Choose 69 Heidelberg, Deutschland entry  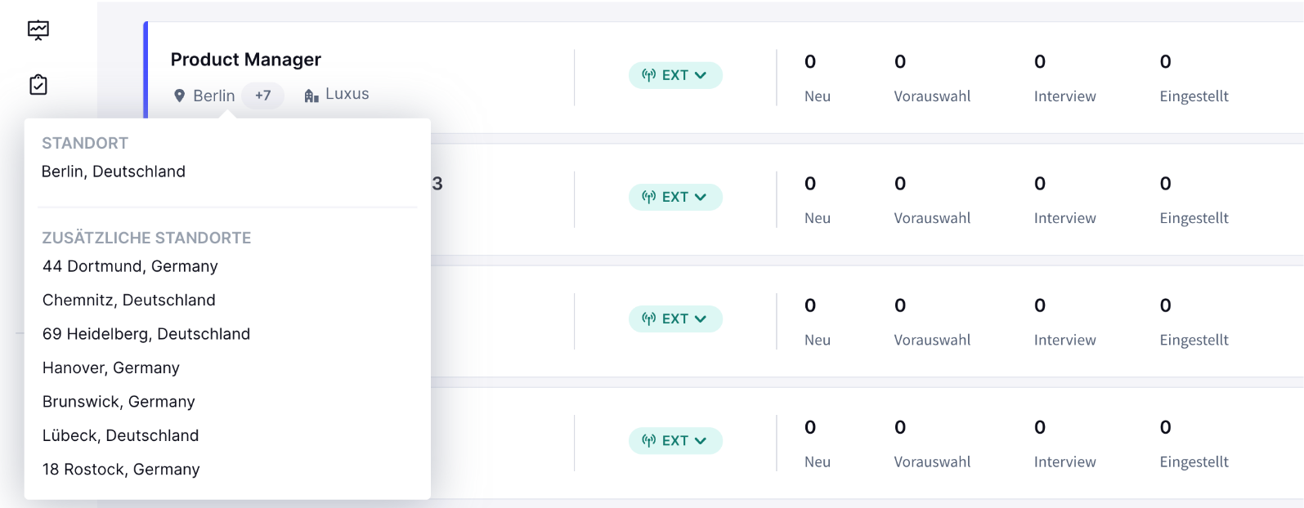[x=146, y=334]
